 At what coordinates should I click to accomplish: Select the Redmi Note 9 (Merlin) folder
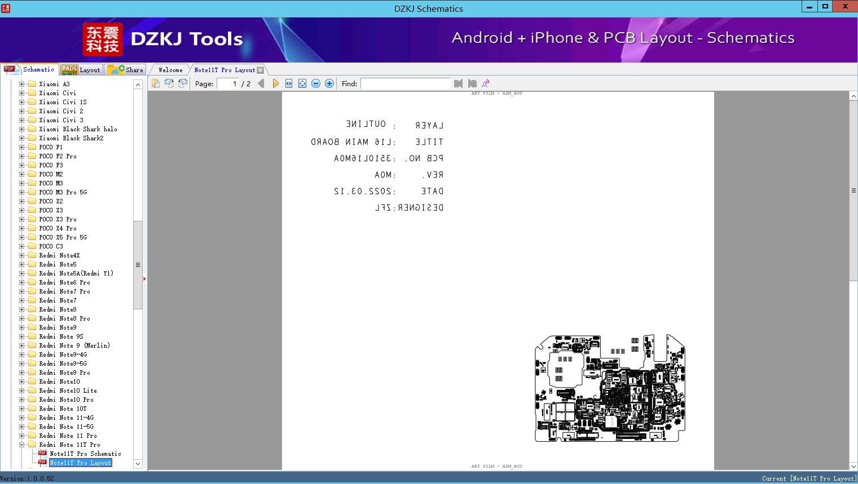click(x=74, y=345)
